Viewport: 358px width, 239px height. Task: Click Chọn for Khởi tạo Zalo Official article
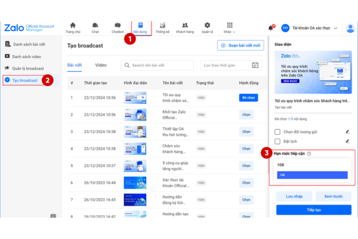(x=246, y=115)
